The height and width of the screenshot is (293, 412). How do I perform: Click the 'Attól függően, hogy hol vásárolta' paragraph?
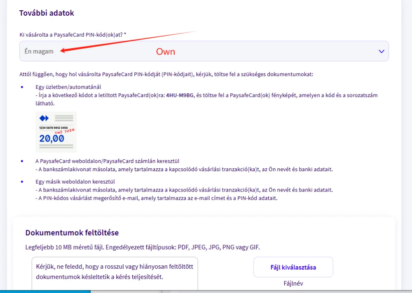pos(166,74)
